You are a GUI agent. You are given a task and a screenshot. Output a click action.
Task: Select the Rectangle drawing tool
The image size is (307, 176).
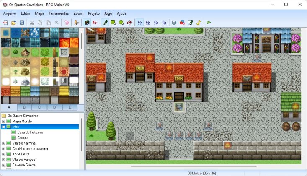[x=113, y=23]
